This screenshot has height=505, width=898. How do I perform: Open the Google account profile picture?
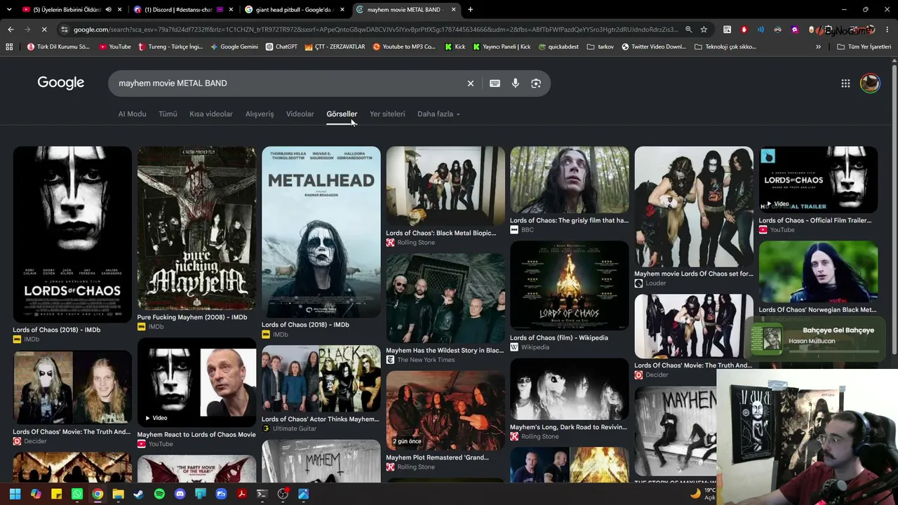pos(870,83)
